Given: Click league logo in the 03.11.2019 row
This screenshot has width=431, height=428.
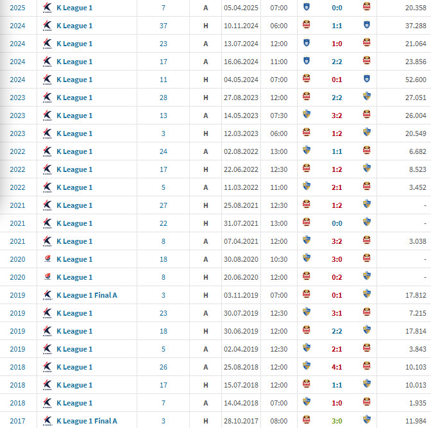Looking at the screenshot, I should (47, 295).
